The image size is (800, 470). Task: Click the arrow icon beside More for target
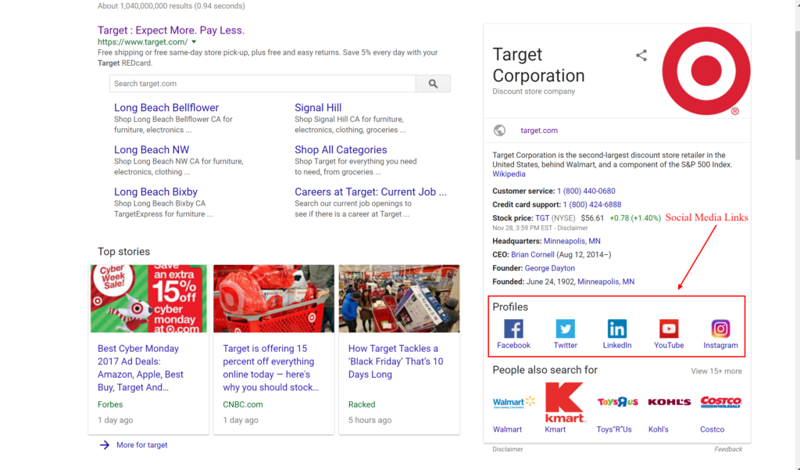point(104,445)
